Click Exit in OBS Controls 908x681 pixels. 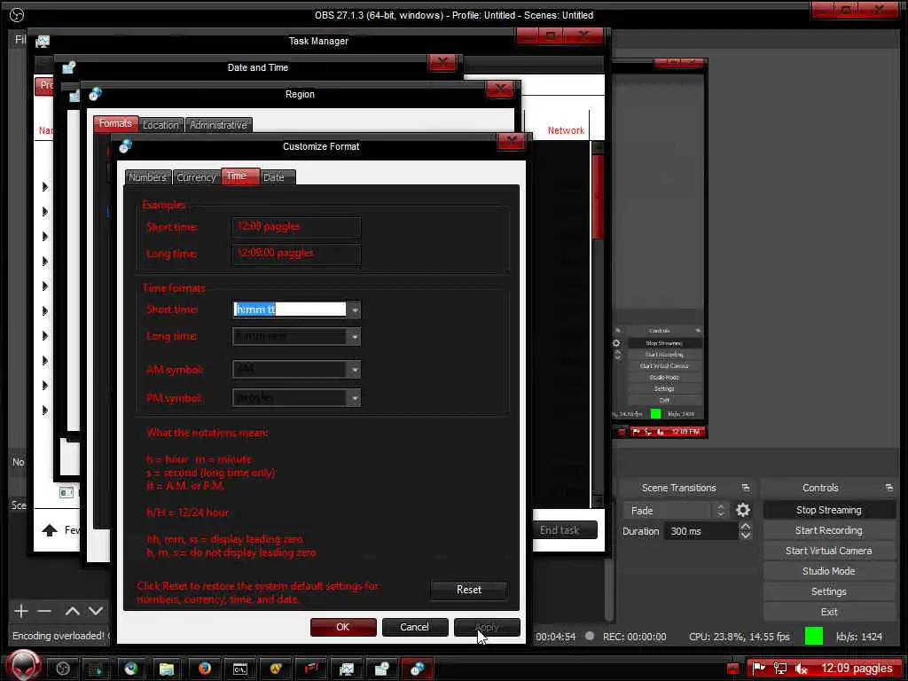829,612
